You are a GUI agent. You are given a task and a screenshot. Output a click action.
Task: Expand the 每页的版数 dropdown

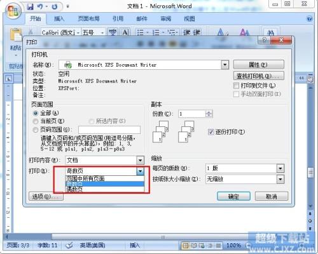click(x=280, y=168)
